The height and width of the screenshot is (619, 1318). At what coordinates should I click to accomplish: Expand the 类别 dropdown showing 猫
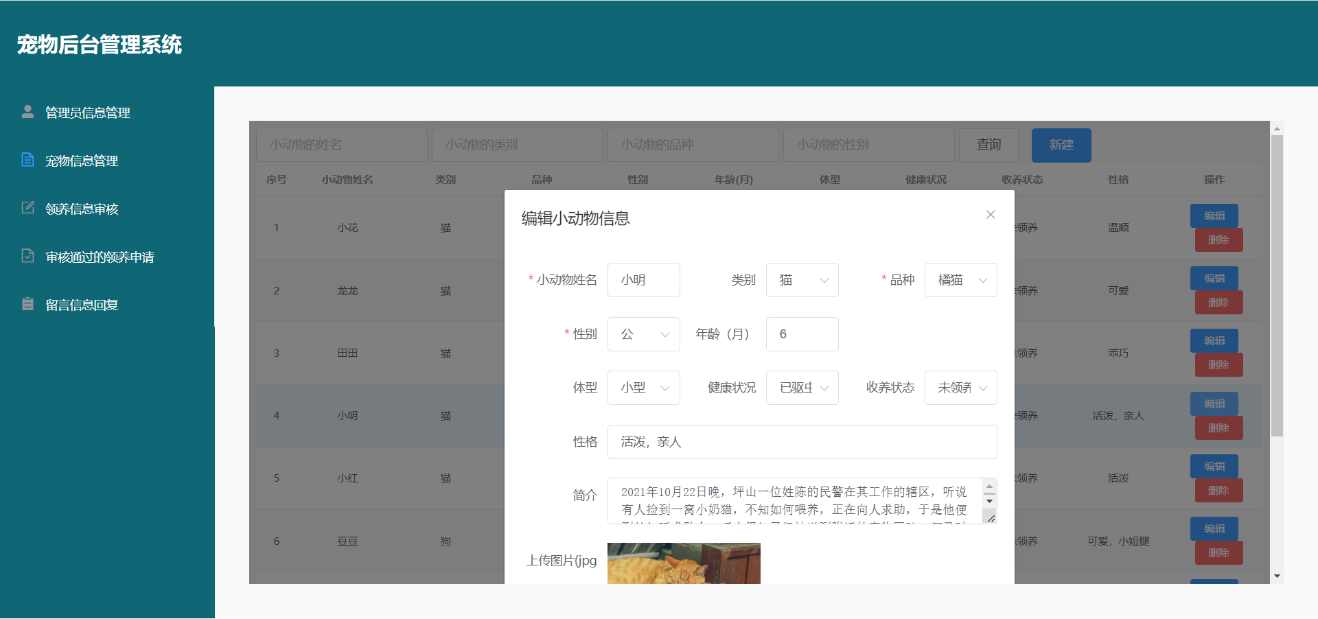pyautogui.click(x=802, y=280)
